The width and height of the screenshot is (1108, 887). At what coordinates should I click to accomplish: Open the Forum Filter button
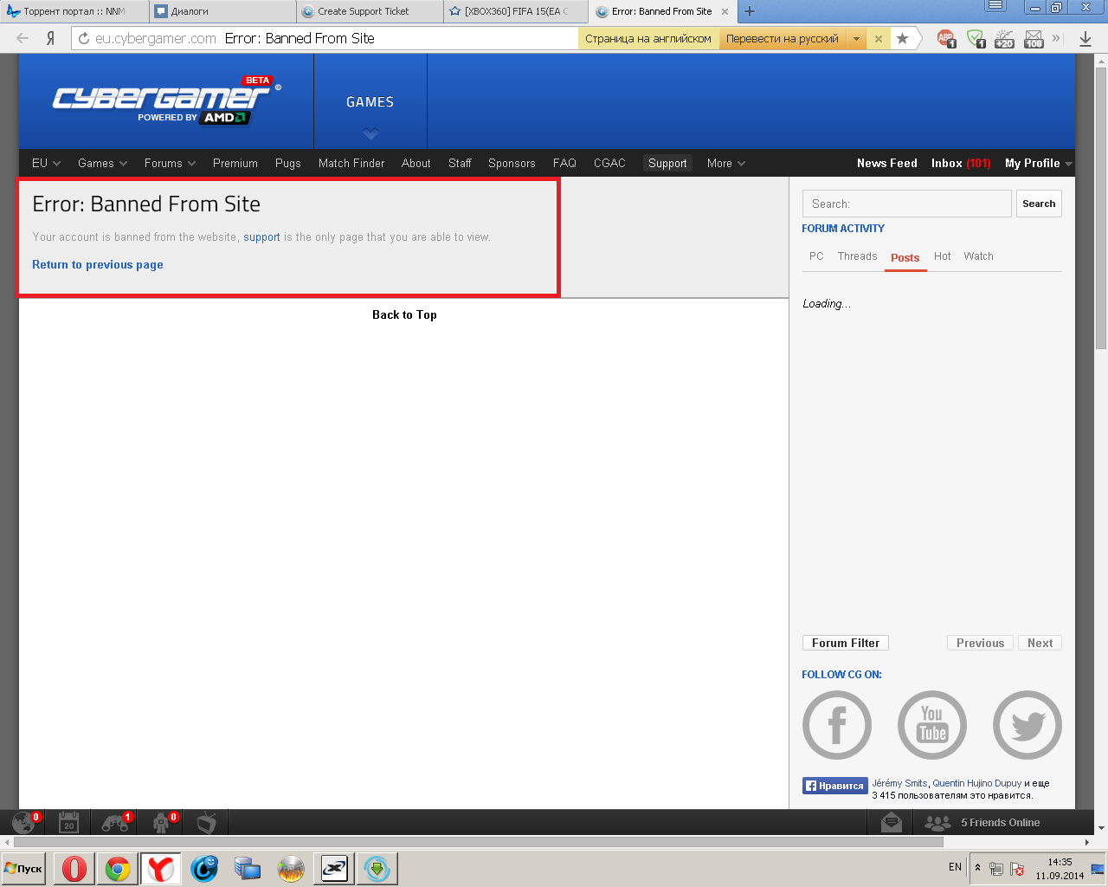pos(846,643)
